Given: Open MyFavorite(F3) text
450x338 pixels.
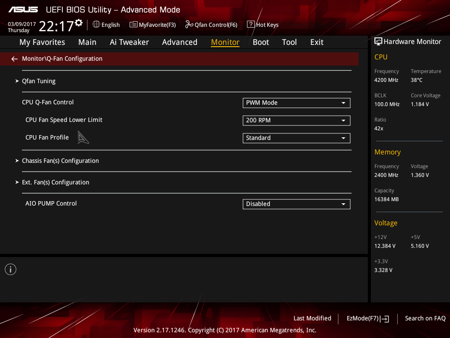Looking at the screenshot, I should pyautogui.click(x=157, y=25).
